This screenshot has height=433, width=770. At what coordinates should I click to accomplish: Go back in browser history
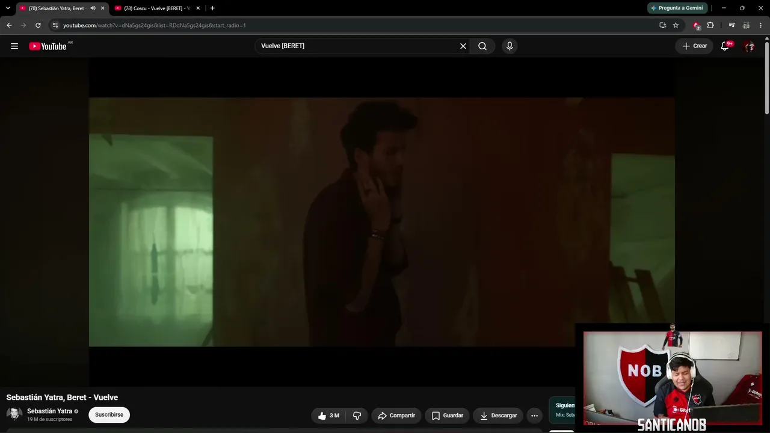(9, 25)
